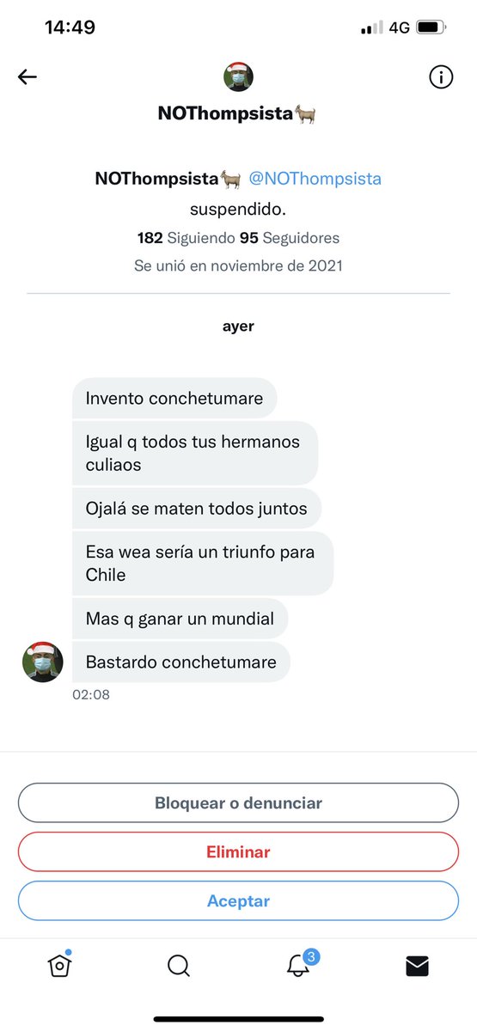Open the conversation info icon
477x1031 pixels.
440,77
